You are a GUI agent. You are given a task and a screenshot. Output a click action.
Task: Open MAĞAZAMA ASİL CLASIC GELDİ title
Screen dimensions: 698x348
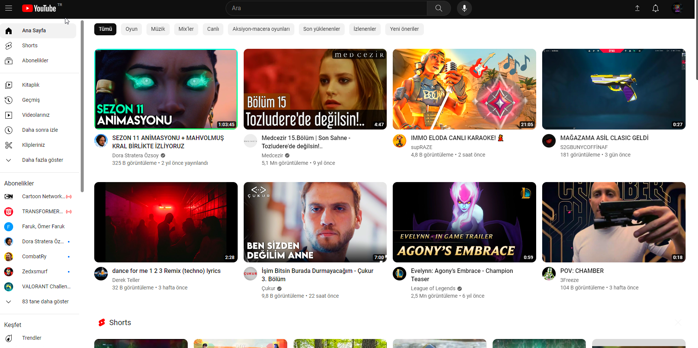click(x=604, y=138)
